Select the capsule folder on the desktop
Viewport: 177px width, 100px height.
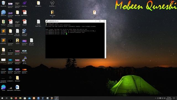pyautogui.click(x=17, y=41)
